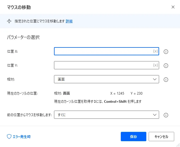The image size is (180, 147).
Task: Focus the 位置 Y input field
Action: pos(103,65)
